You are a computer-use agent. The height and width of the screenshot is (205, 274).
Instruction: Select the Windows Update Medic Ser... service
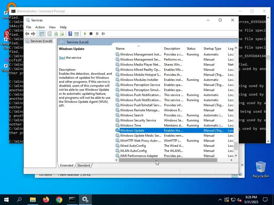[x=141, y=136]
